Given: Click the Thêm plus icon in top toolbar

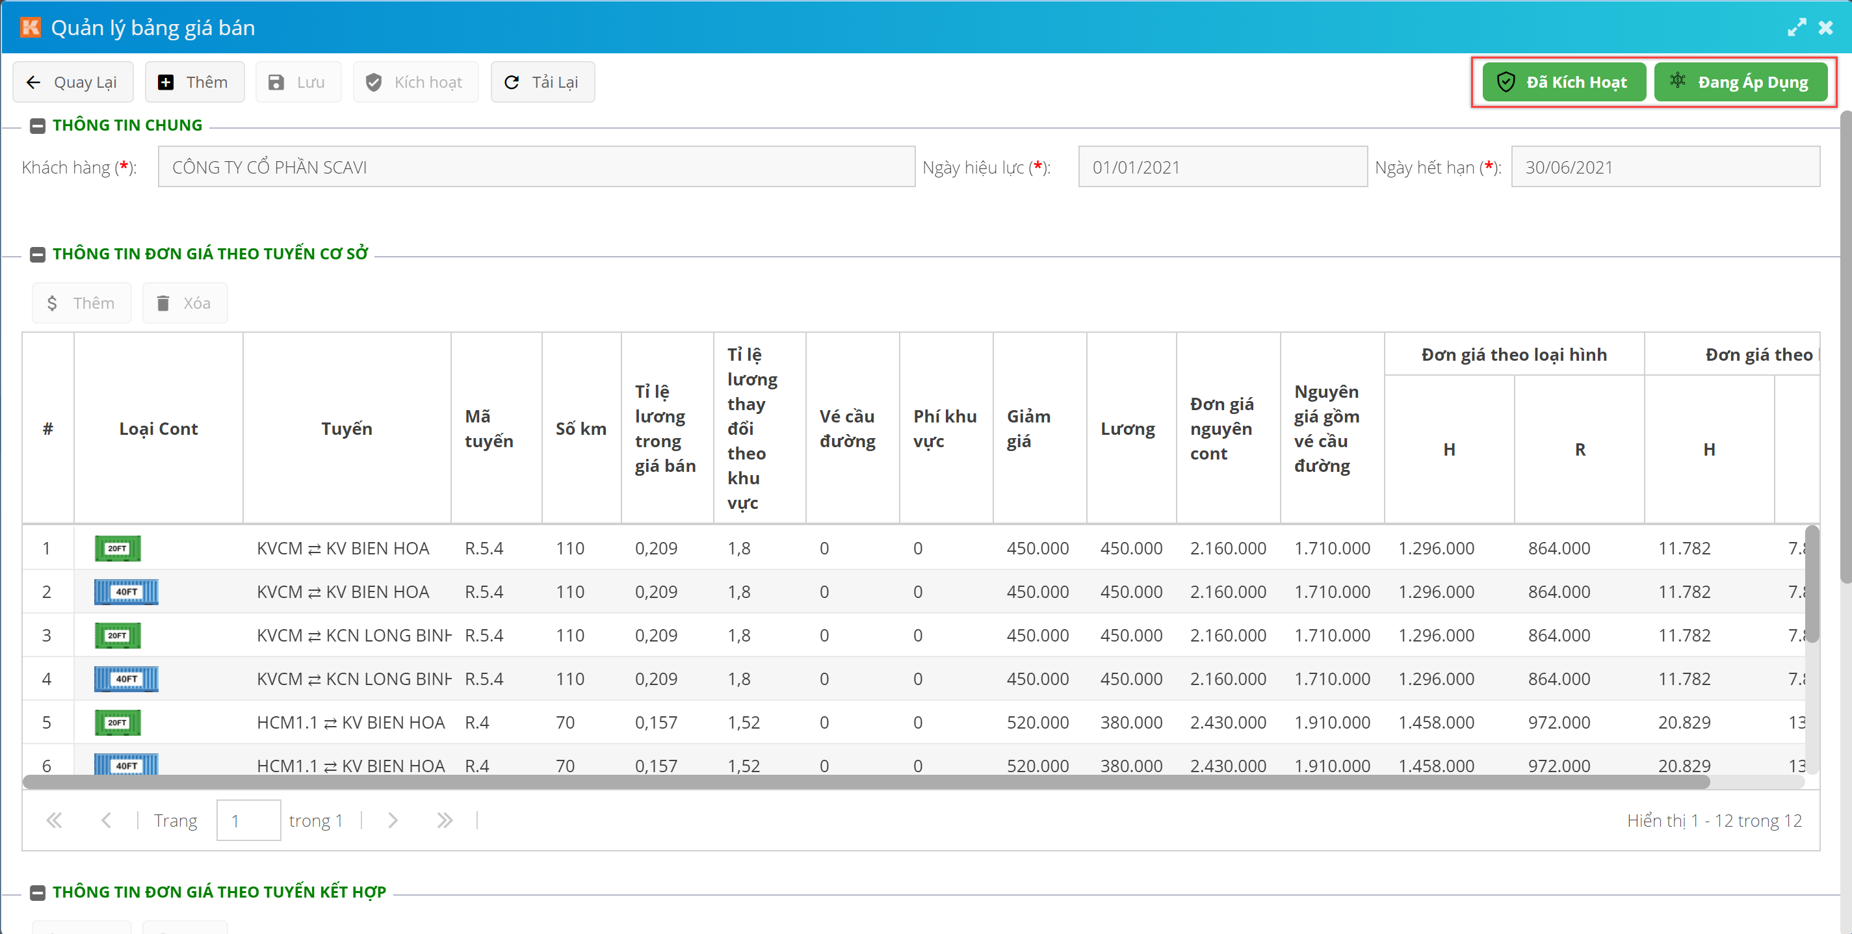Looking at the screenshot, I should point(165,82).
